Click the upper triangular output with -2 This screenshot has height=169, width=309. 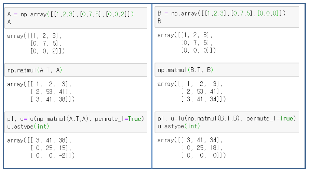40,148
